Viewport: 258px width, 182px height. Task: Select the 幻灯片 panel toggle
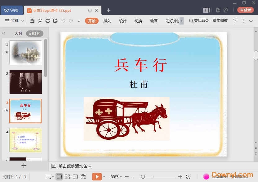point(35,34)
